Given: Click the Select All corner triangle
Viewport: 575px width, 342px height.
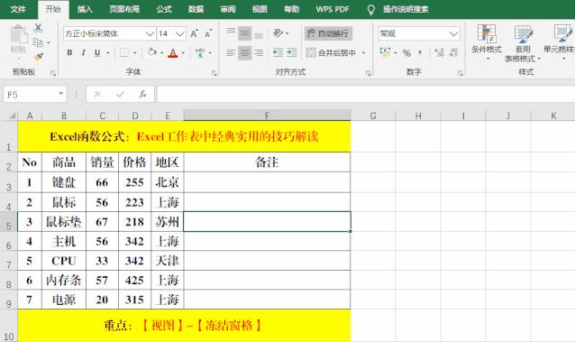Looking at the screenshot, I should (x=12, y=116).
